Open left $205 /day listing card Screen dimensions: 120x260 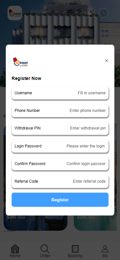pos(36,223)
